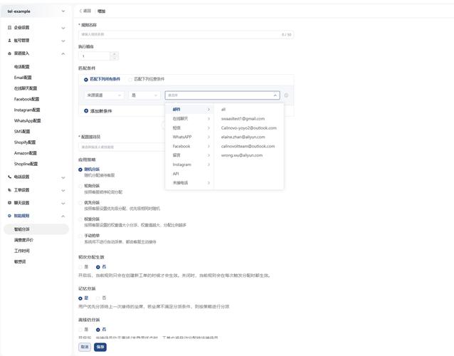Expand the 短信 cascader option
This screenshot has height=356, width=454.
pos(190,127)
